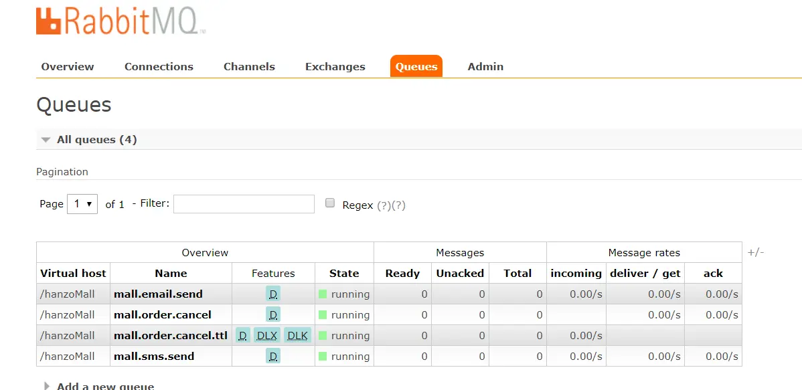Collapse the All queues section
Image resolution: width=802 pixels, height=390 pixels.
click(x=46, y=140)
